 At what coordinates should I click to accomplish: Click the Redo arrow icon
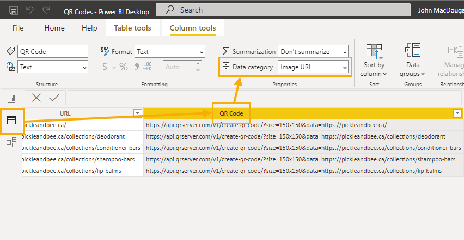click(46, 10)
